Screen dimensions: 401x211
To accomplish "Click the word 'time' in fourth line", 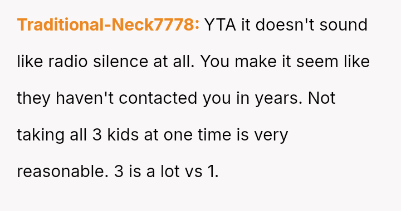I will click(214, 134).
